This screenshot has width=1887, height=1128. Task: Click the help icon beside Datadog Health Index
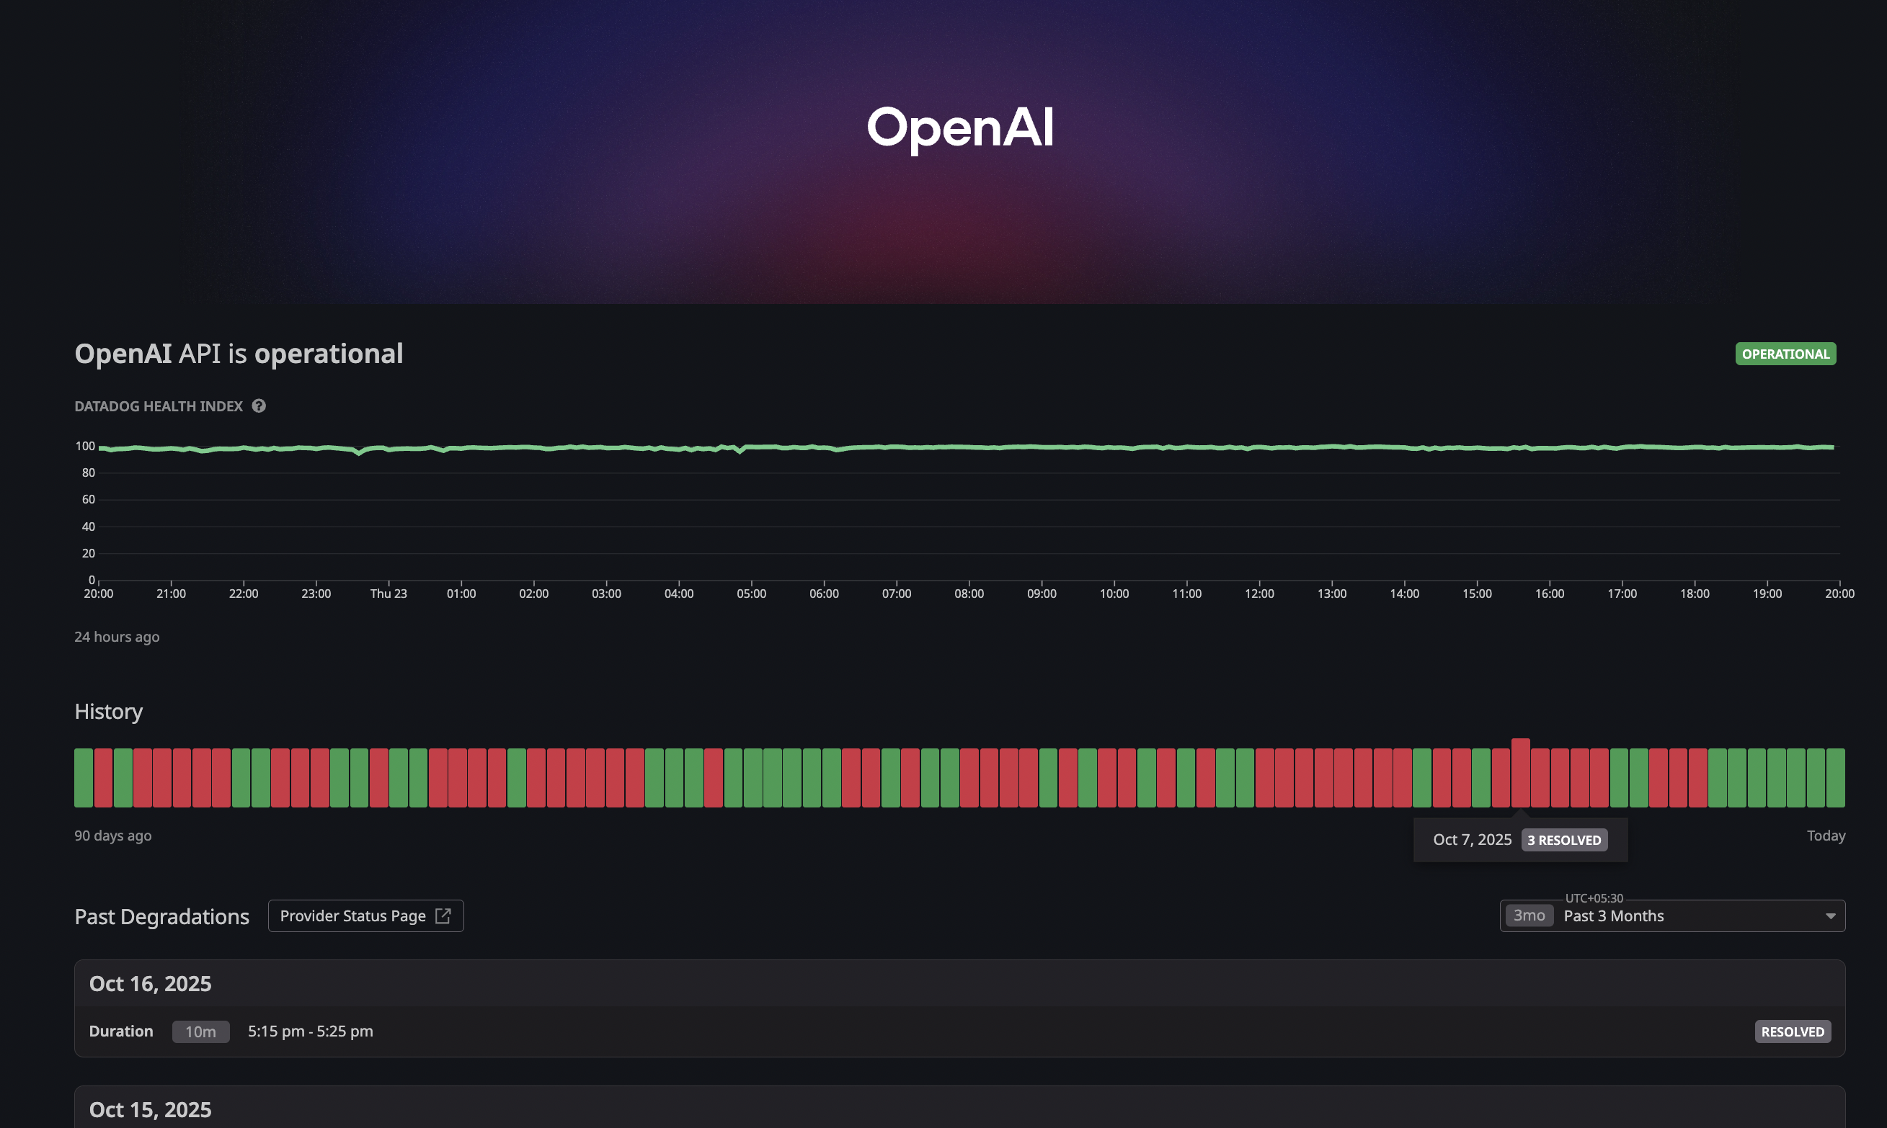click(259, 406)
